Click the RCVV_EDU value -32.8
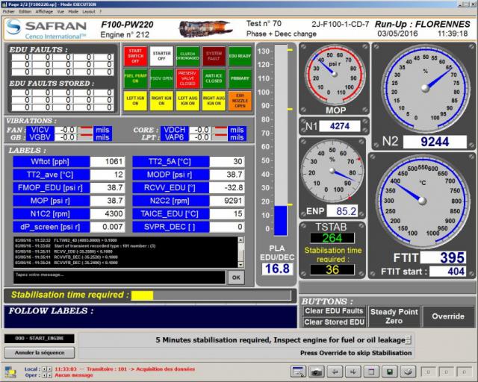 (x=227, y=188)
